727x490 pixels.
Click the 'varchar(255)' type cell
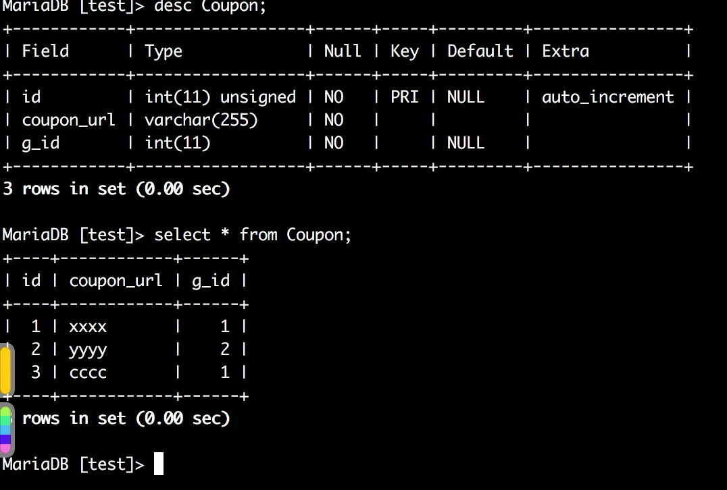point(201,120)
